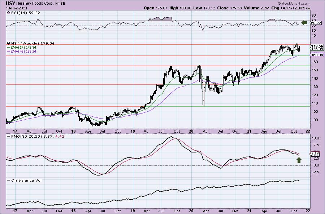Click the black PMO legend line sample

point(9,137)
